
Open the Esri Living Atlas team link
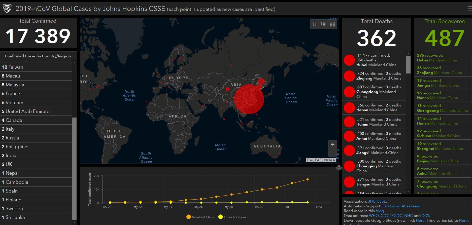pyautogui.click(x=401, y=206)
